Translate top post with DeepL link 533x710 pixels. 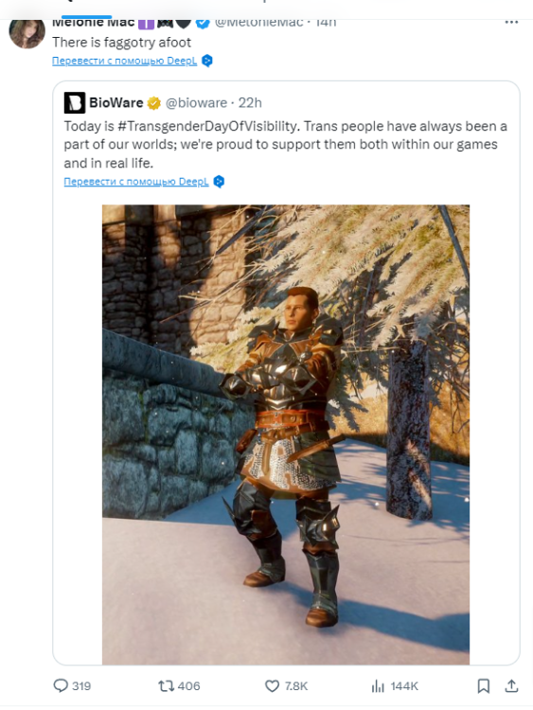(x=125, y=61)
